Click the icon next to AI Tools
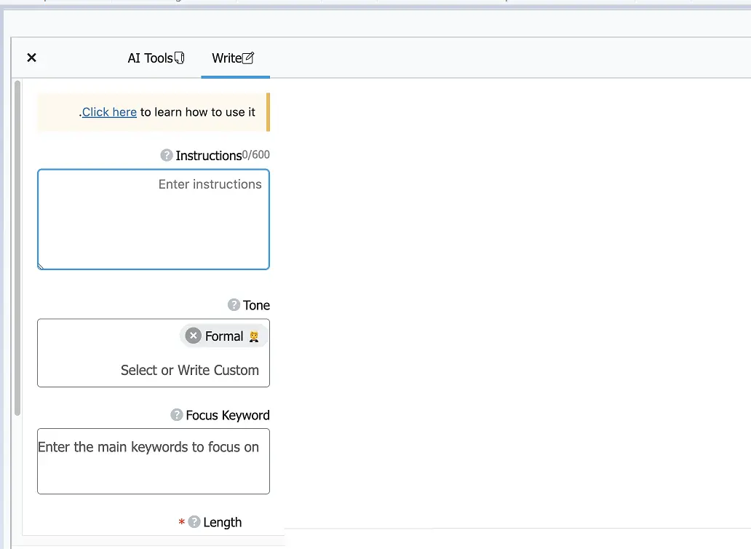This screenshot has width=751, height=549. pyautogui.click(x=180, y=58)
